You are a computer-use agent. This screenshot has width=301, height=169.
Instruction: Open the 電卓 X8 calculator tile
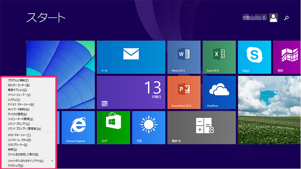coord(202,128)
